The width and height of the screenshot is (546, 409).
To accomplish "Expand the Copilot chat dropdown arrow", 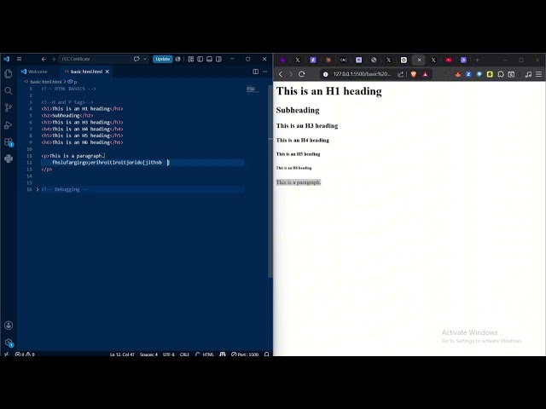I will click(145, 59).
